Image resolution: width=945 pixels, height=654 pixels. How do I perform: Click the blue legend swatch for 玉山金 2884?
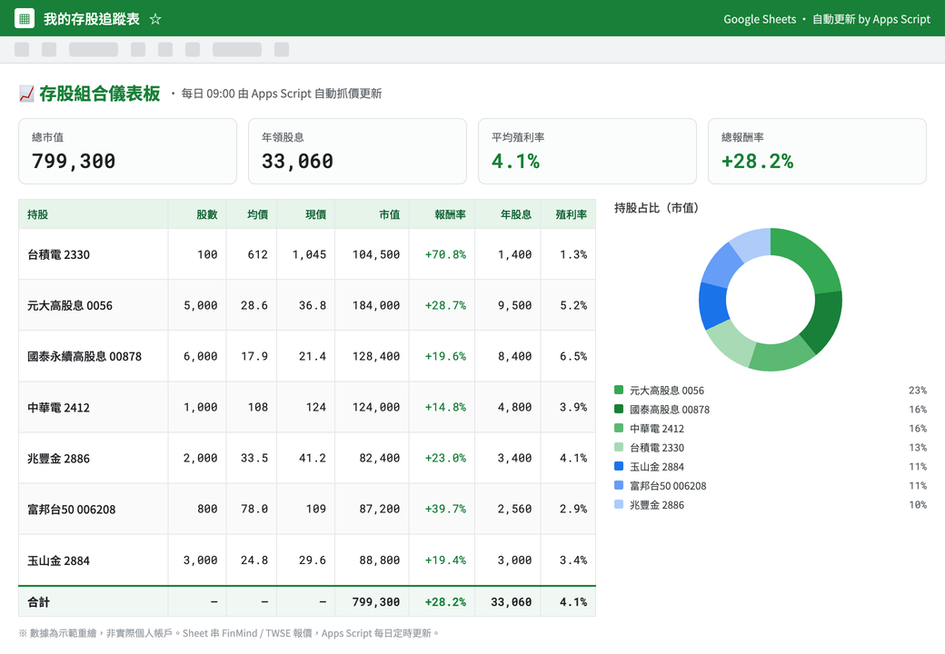click(619, 467)
